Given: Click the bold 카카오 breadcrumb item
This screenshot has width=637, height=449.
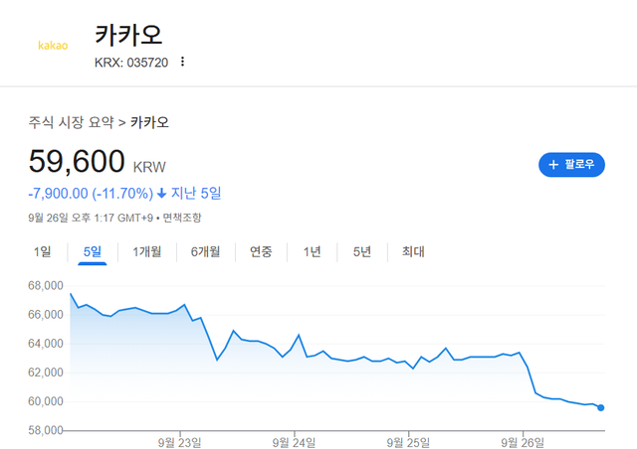Looking at the screenshot, I should pos(149,123).
